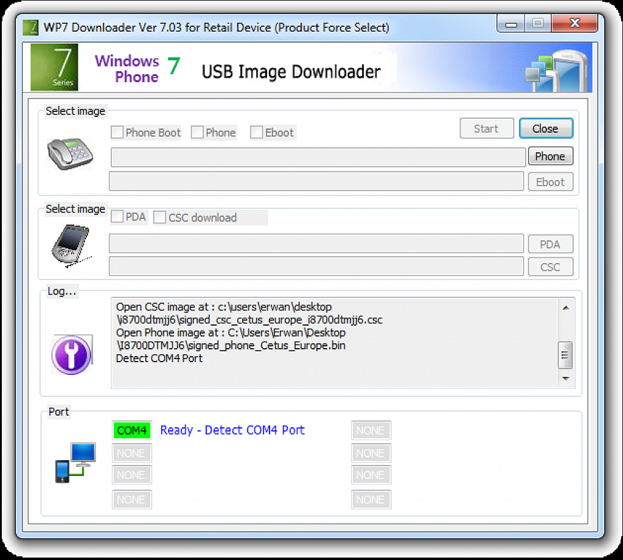The height and width of the screenshot is (560, 623).
Task: Click 'Windows Phone' purple header text
Action: pos(127,68)
